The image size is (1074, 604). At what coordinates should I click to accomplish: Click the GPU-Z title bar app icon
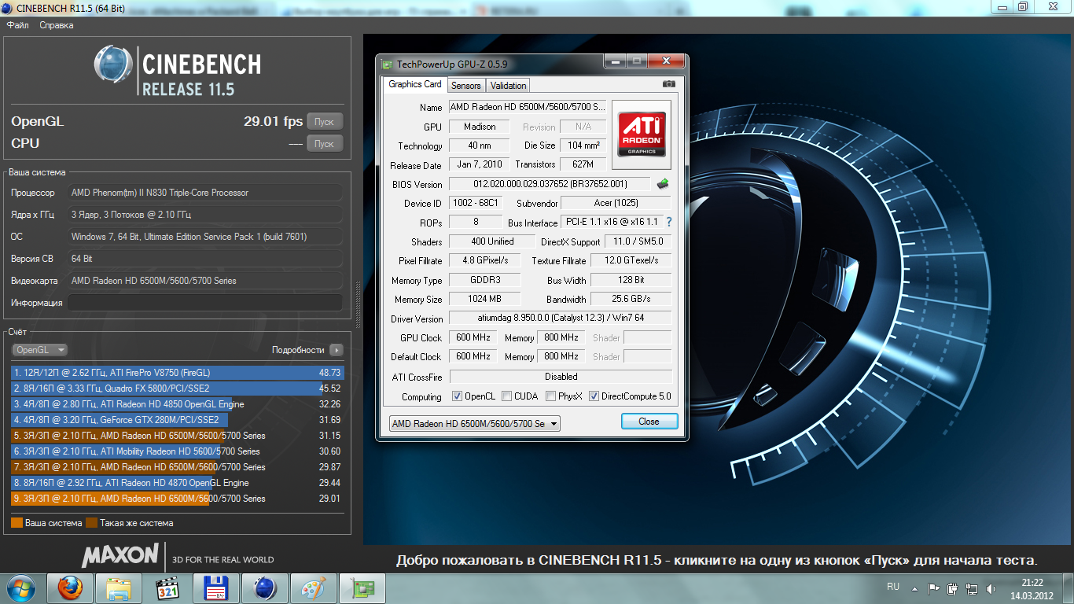(x=388, y=64)
